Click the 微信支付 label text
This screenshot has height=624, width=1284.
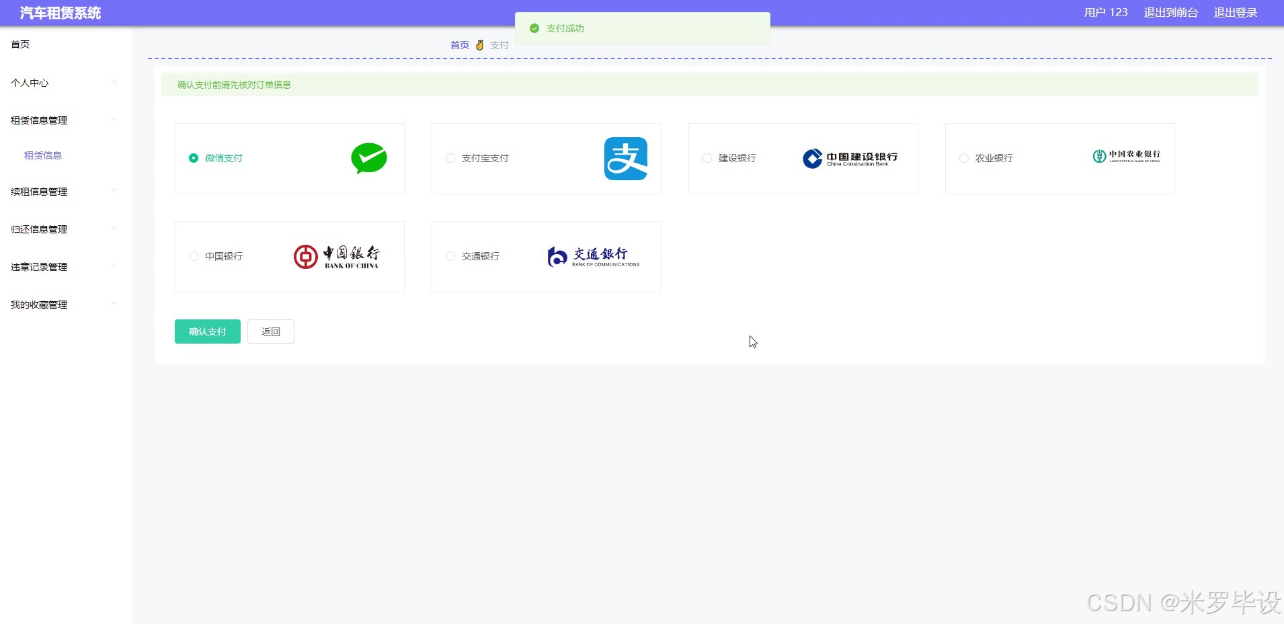click(224, 158)
